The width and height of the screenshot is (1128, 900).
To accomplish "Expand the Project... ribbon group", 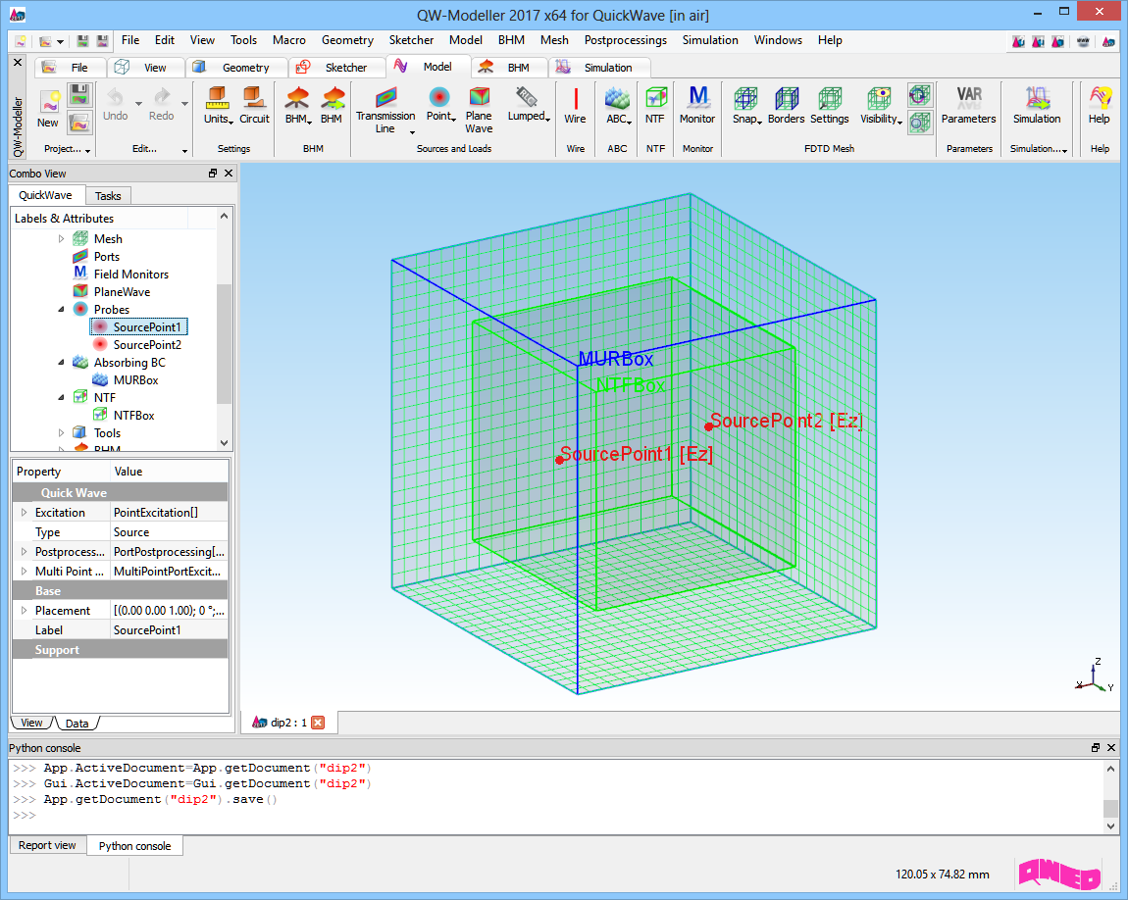I will (x=87, y=150).
